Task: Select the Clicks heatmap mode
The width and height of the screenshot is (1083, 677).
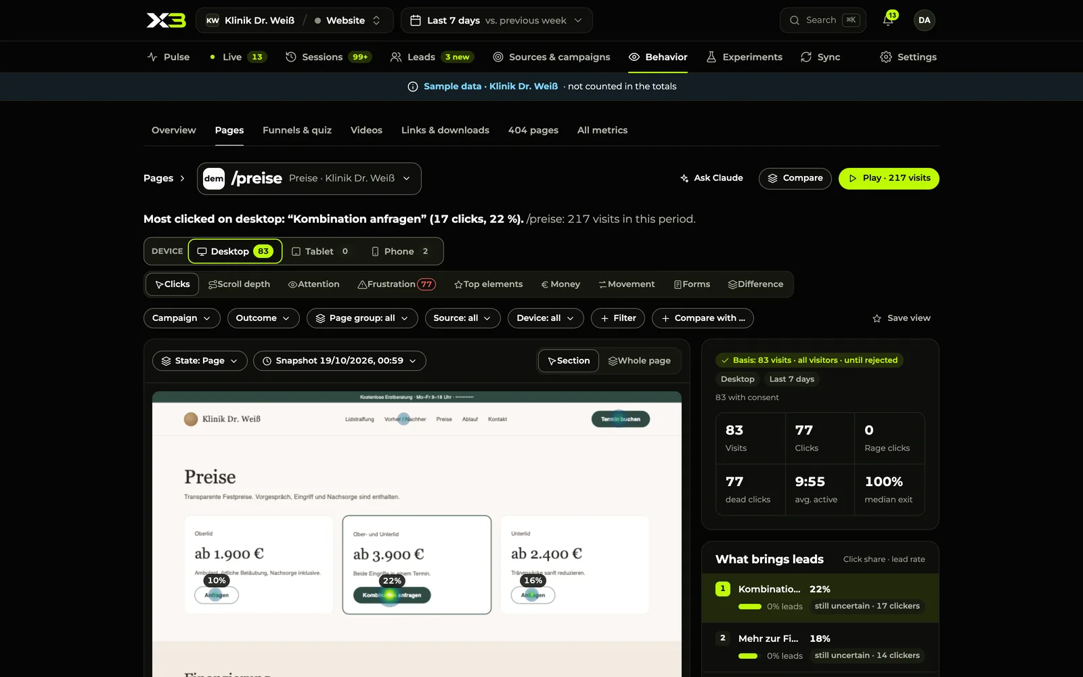Action: (x=173, y=284)
